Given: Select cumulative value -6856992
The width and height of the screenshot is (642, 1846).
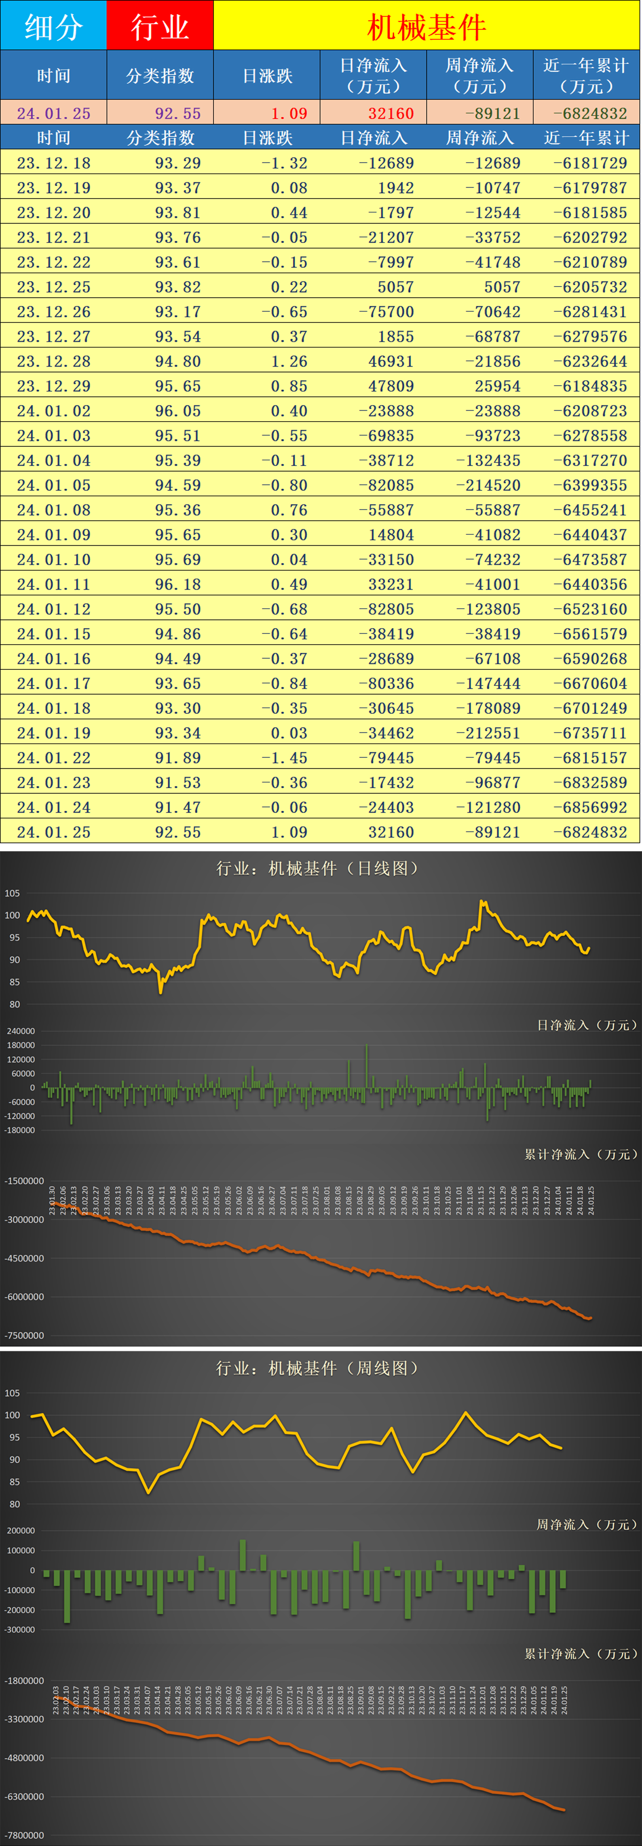Looking at the screenshot, I should click(590, 808).
